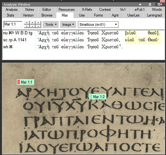Click the Mar 1:2 marker on manuscript image

click(x=98, y=97)
